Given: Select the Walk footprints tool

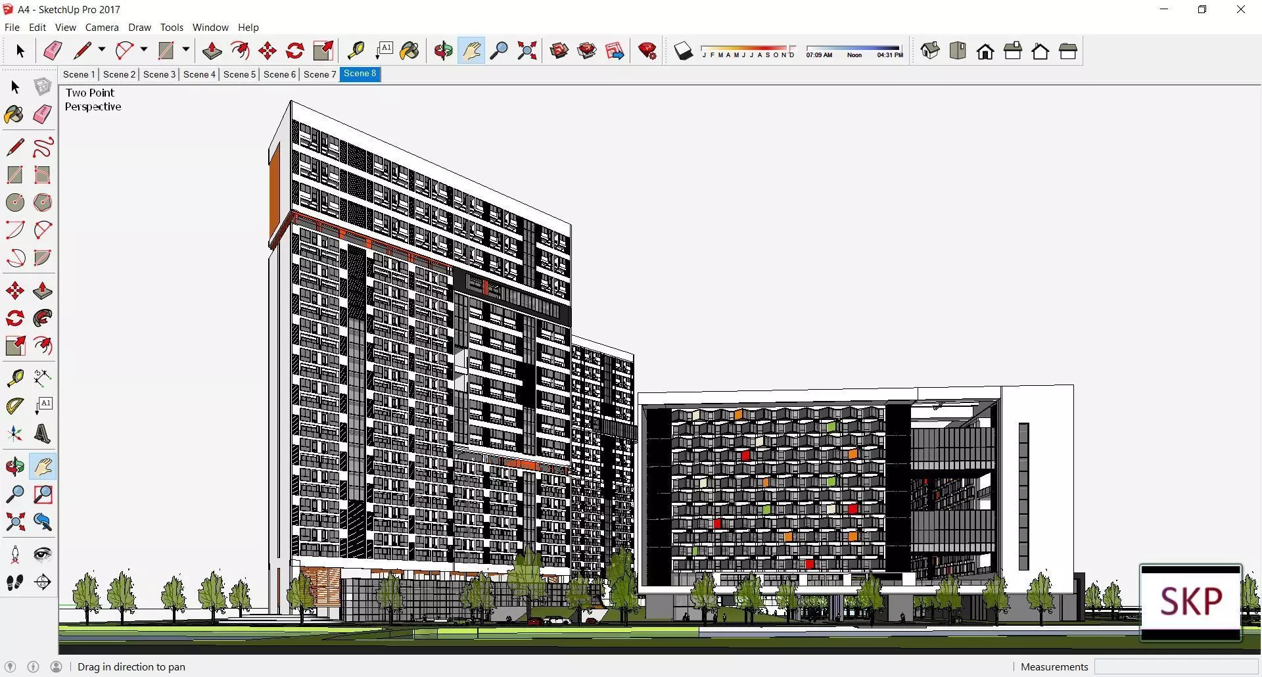Looking at the screenshot, I should coord(15,582).
